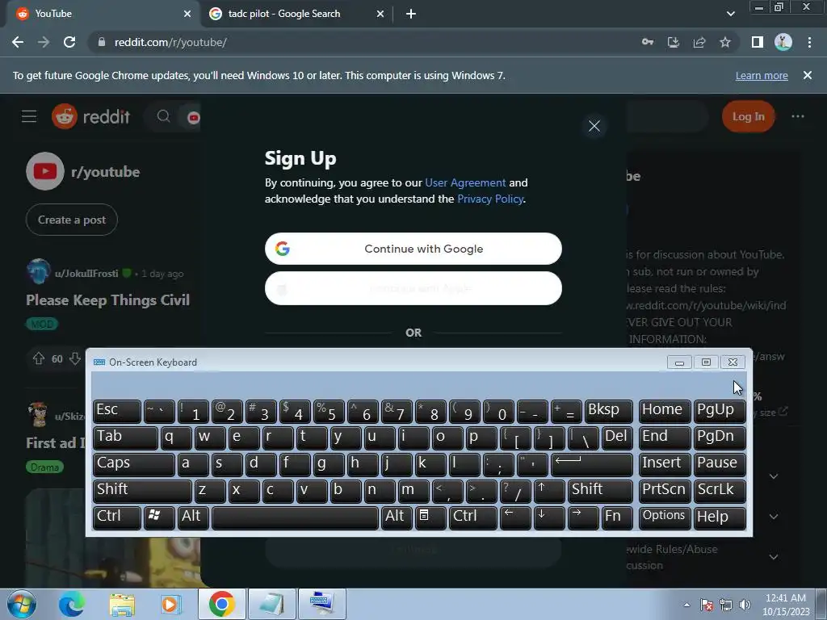Open the User Agreement link
The width and height of the screenshot is (827, 620).
pyautogui.click(x=465, y=182)
